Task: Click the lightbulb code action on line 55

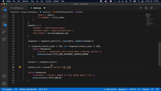Action: tap(20, 67)
